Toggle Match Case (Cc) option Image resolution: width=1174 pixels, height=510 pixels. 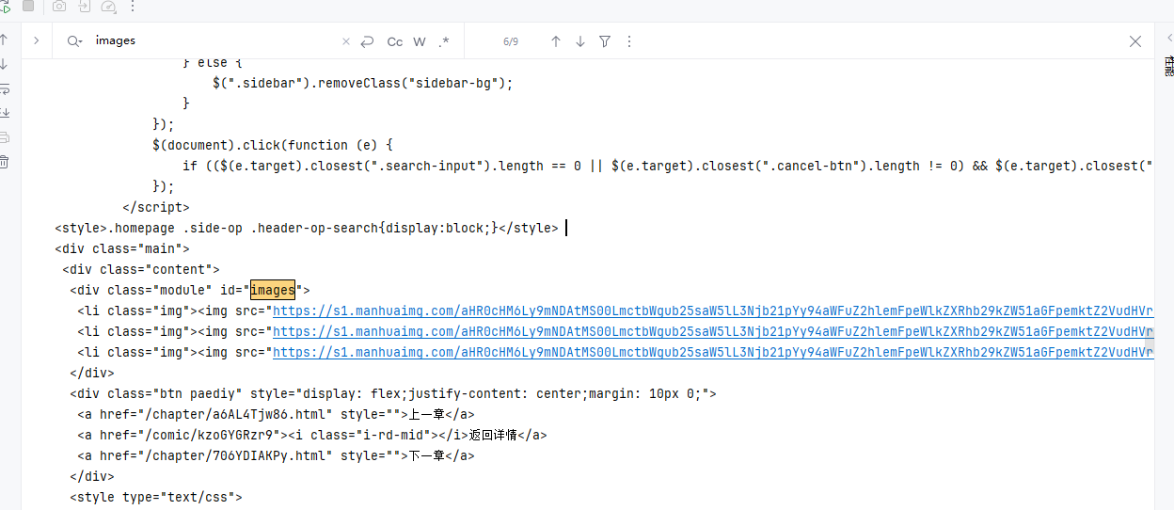point(395,41)
